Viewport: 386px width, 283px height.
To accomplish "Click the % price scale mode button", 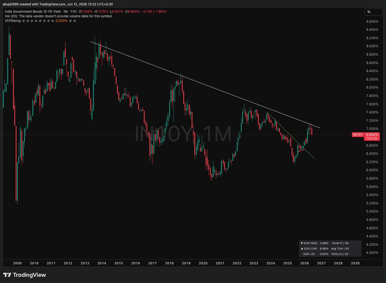I will [373, 12].
